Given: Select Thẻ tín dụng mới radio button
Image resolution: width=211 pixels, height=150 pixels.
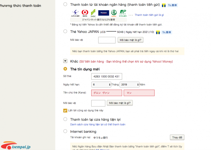Looking at the screenshot, I should [x=65, y=69].
